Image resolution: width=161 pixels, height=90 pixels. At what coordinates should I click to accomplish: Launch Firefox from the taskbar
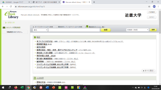(x=16, y=87)
